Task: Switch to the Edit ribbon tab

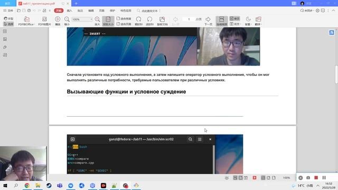Action: point(91,11)
